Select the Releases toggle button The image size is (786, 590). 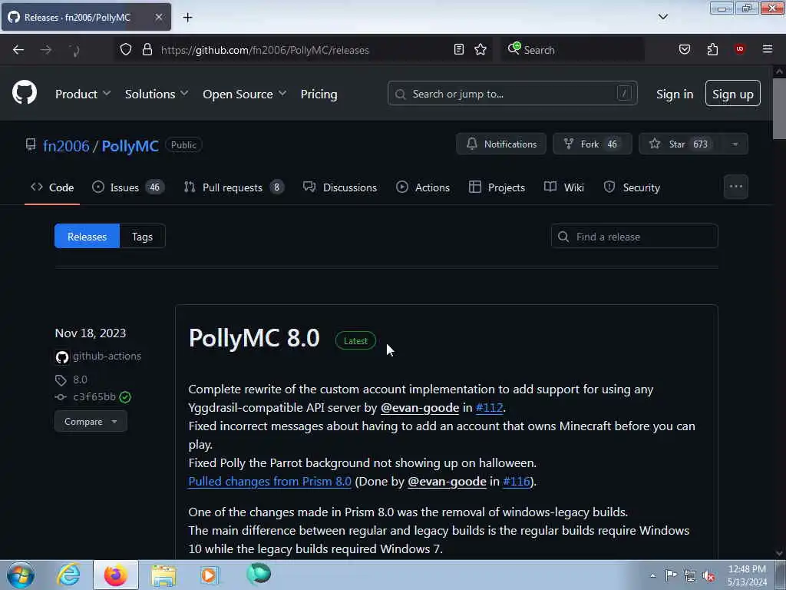[x=87, y=237]
